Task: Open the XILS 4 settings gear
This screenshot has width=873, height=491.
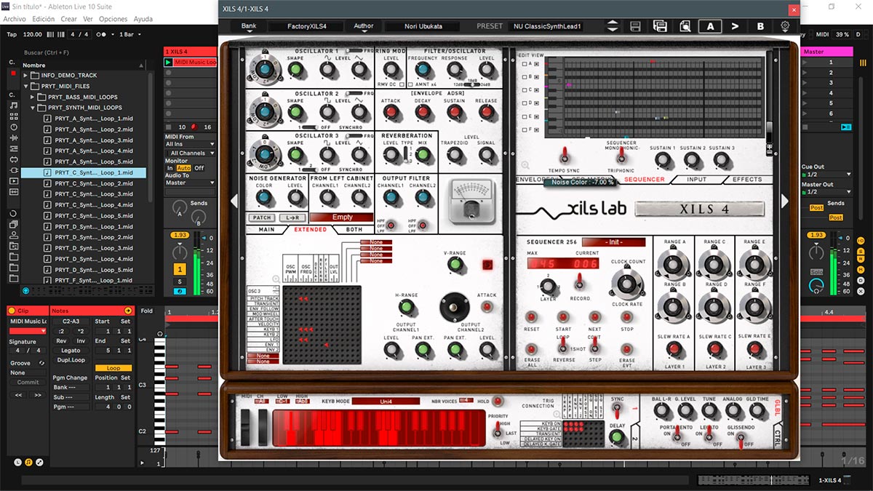Action: coord(785,26)
